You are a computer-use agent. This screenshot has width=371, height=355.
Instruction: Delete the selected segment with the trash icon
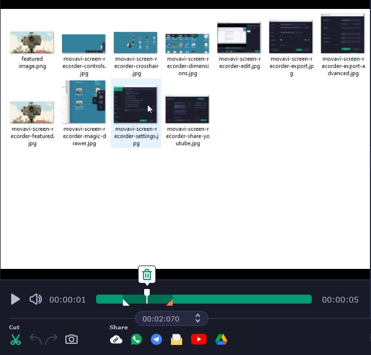coord(147,274)
